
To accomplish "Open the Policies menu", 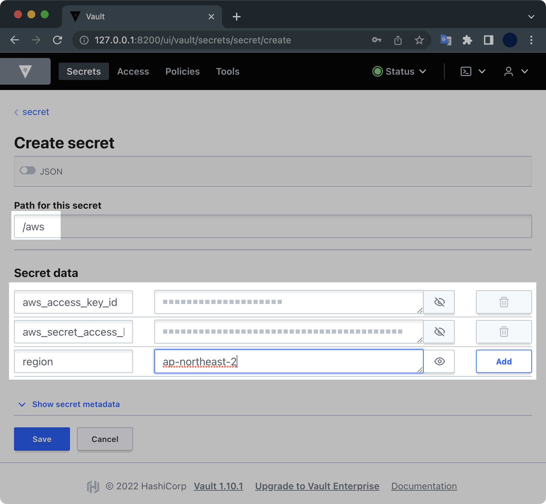I will [x=182, y=71].
